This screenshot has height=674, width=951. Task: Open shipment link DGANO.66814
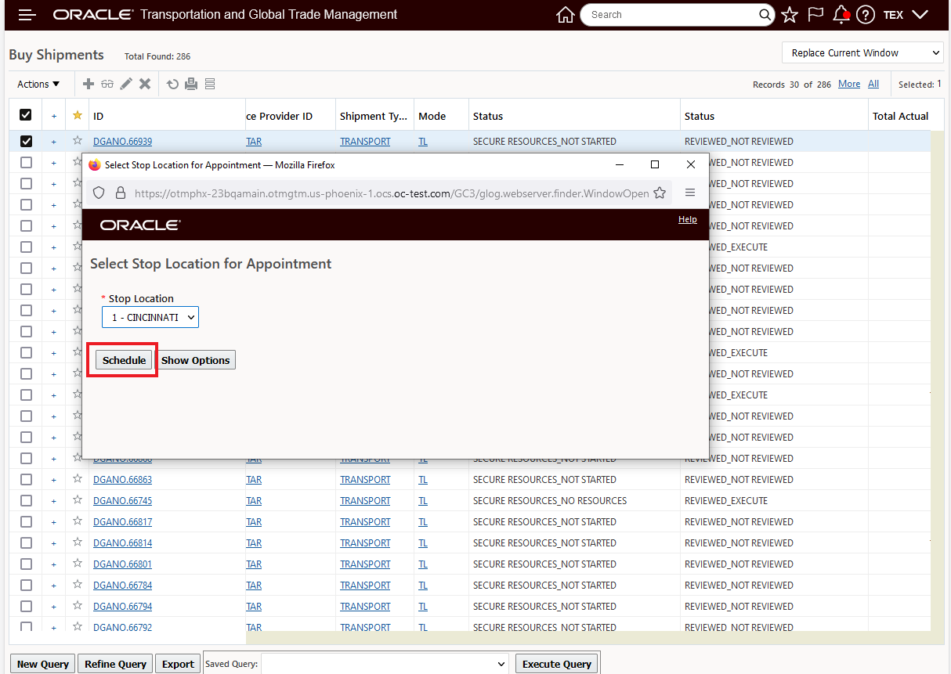(x=122, y=542)
